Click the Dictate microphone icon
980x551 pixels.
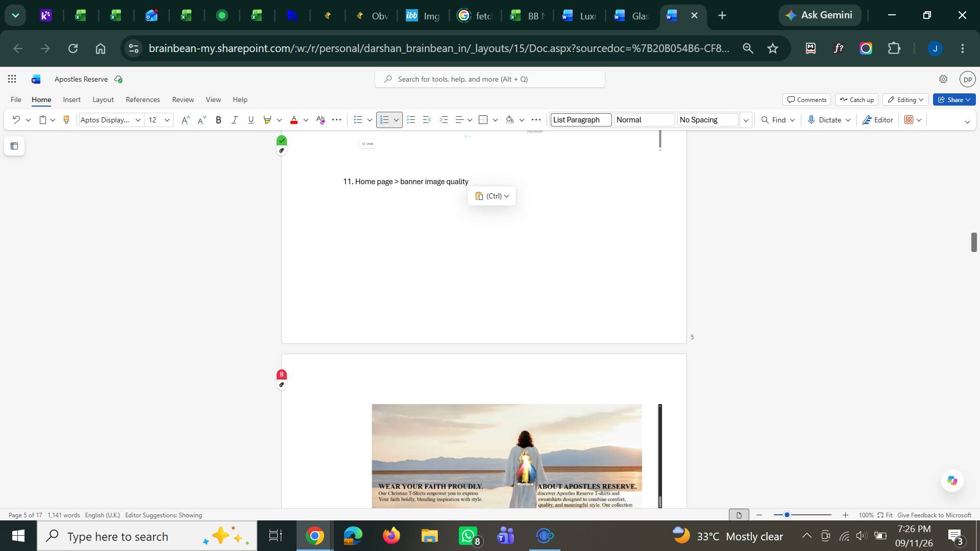click(x=811, y=120)
